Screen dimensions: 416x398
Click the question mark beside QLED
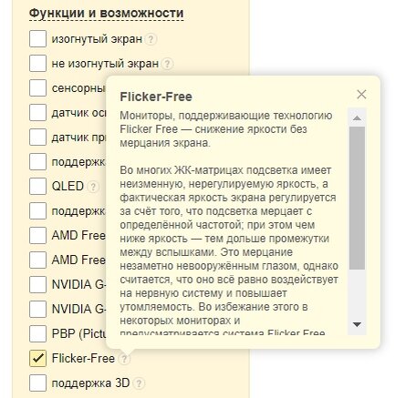point(93,187)
